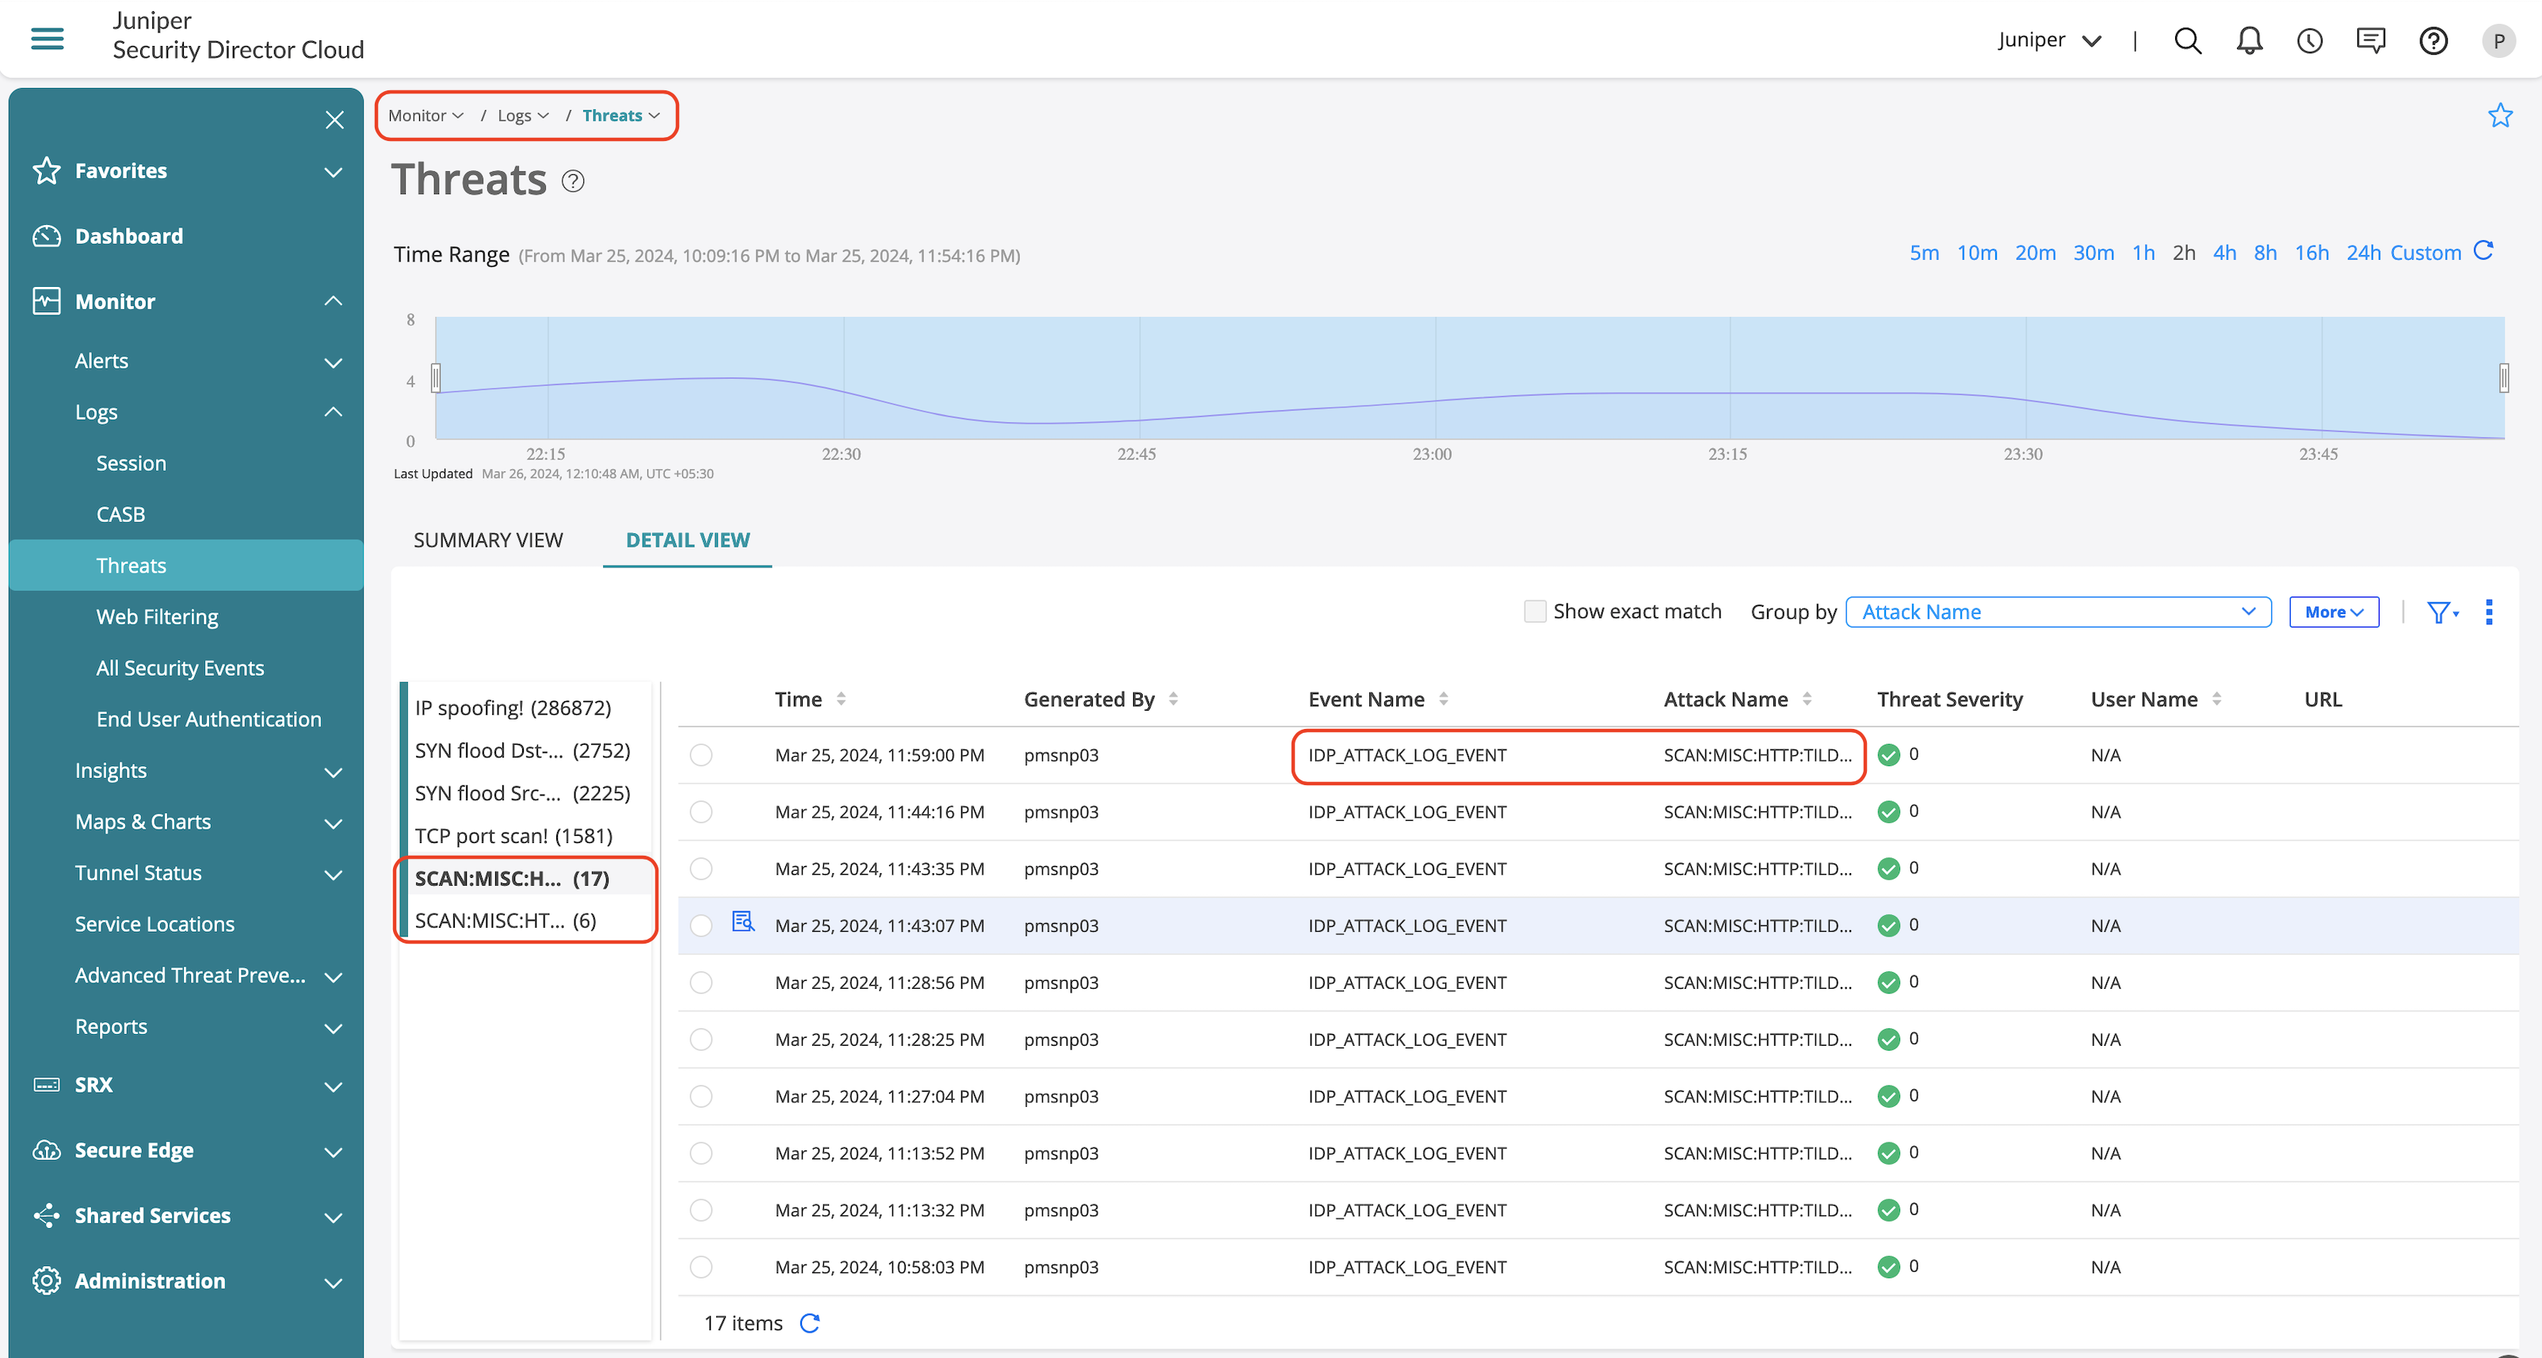Image resolution: width=2542 pixels, height=1358 pixels.
Task: Enable the Show exact match checkbox
Action: click(x=1535, y=612)
